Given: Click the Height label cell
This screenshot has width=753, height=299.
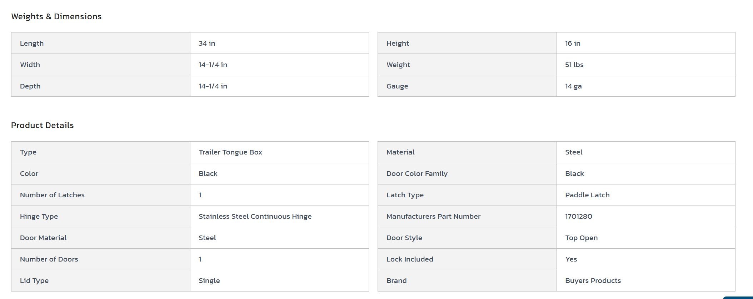Looking at the screenshot, I should tap(467, 43).
